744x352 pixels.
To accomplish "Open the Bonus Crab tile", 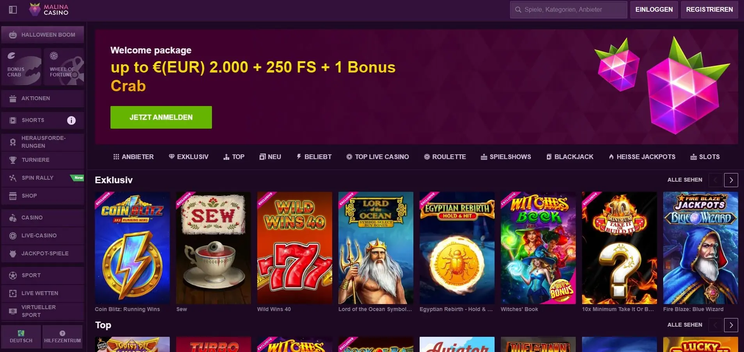I will click(21, 67).
